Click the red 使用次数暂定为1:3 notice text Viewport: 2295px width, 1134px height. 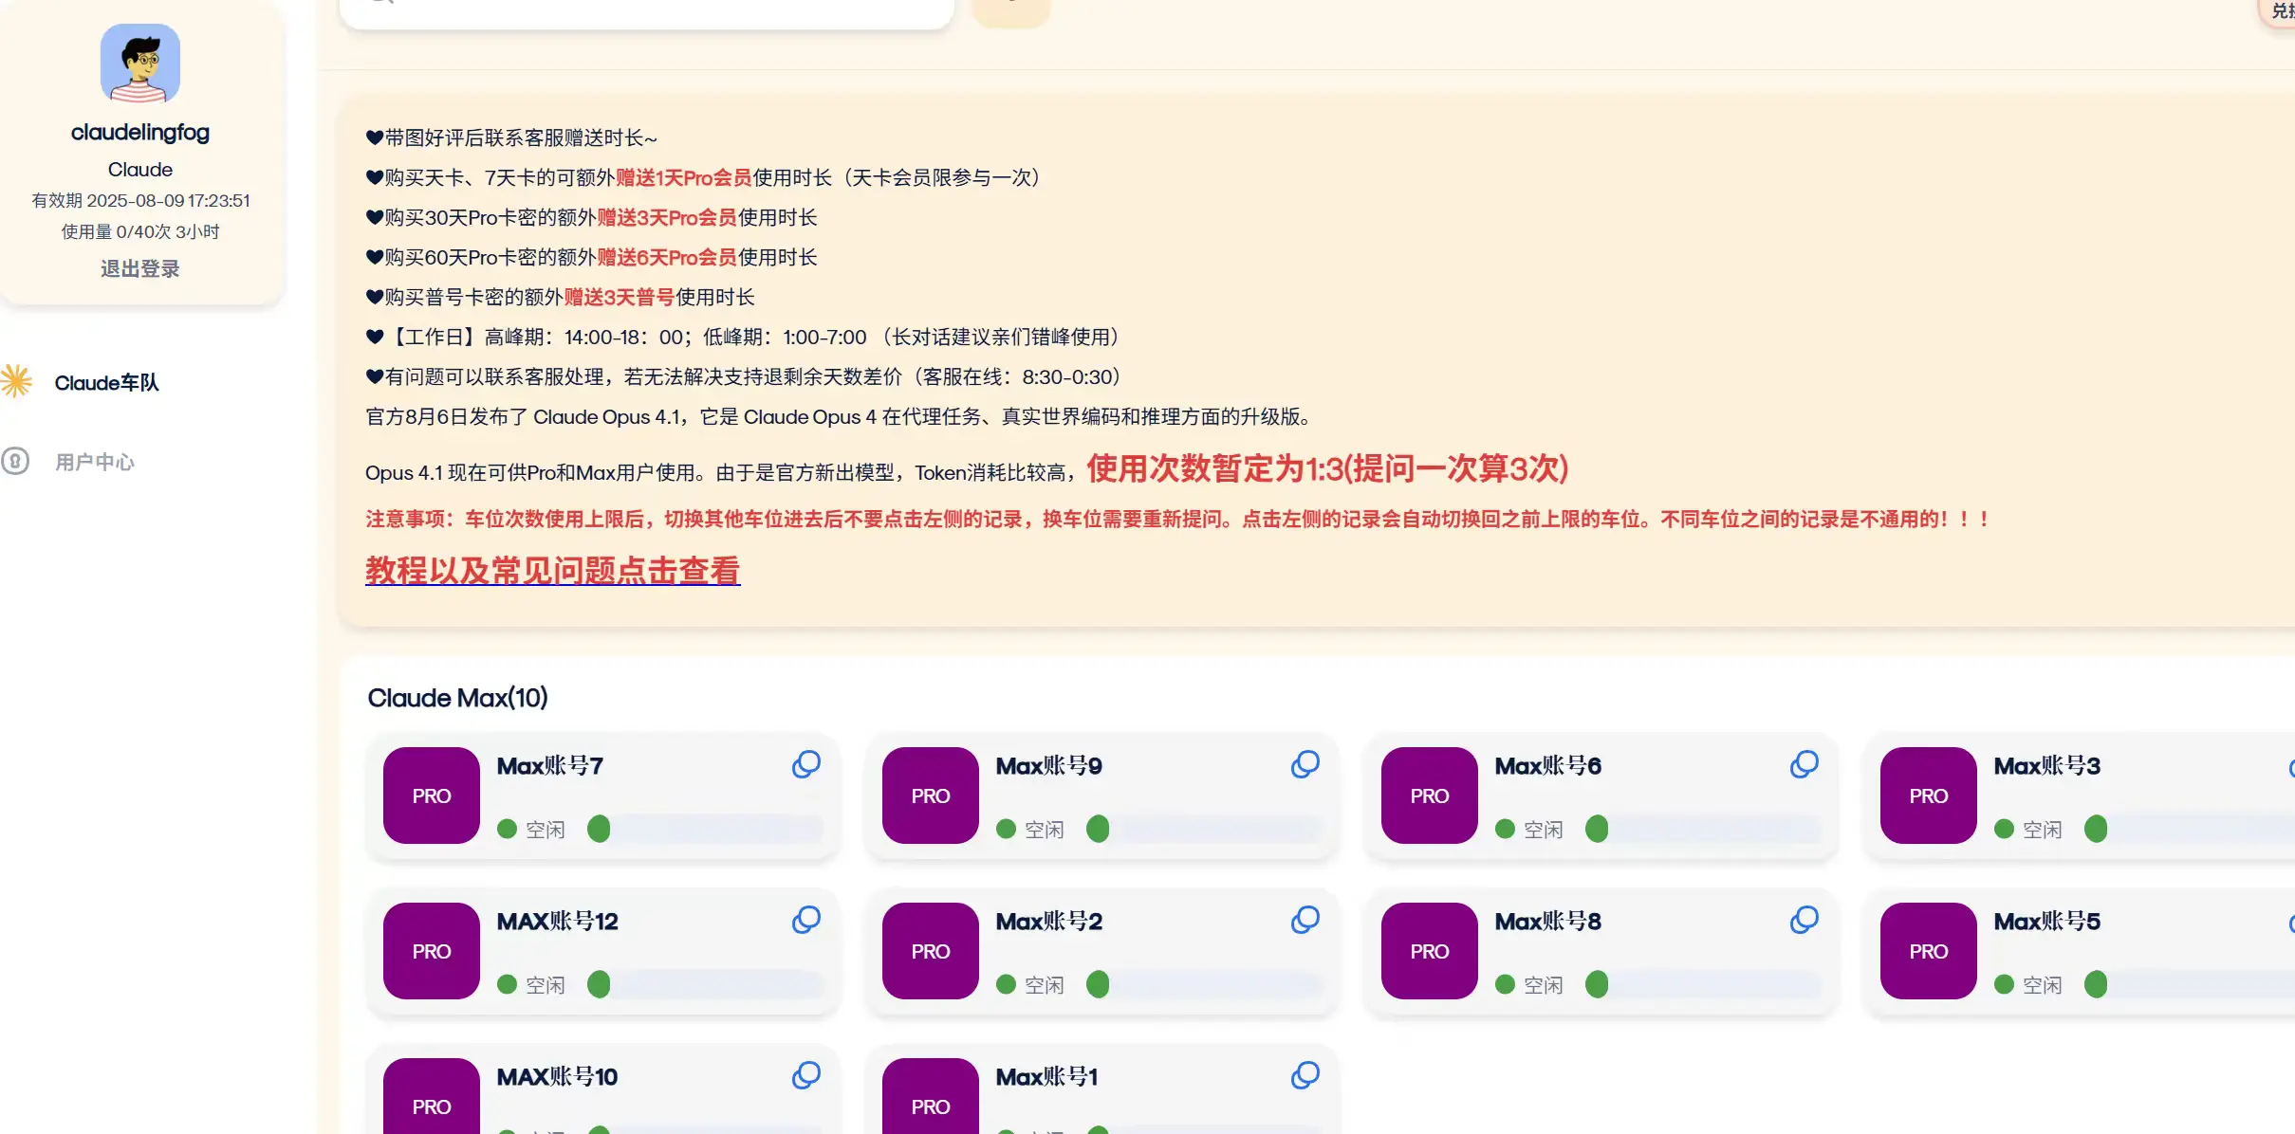click(x=1327, y=468)
